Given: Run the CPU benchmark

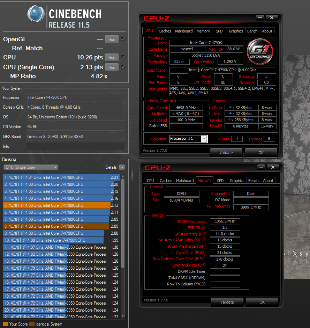Looking at the screenshot, I should pos(112,58).
